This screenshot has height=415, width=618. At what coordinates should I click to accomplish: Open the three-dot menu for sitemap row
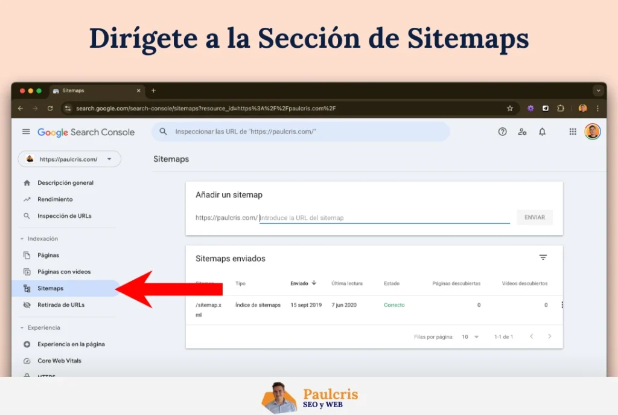click(562, 305)
